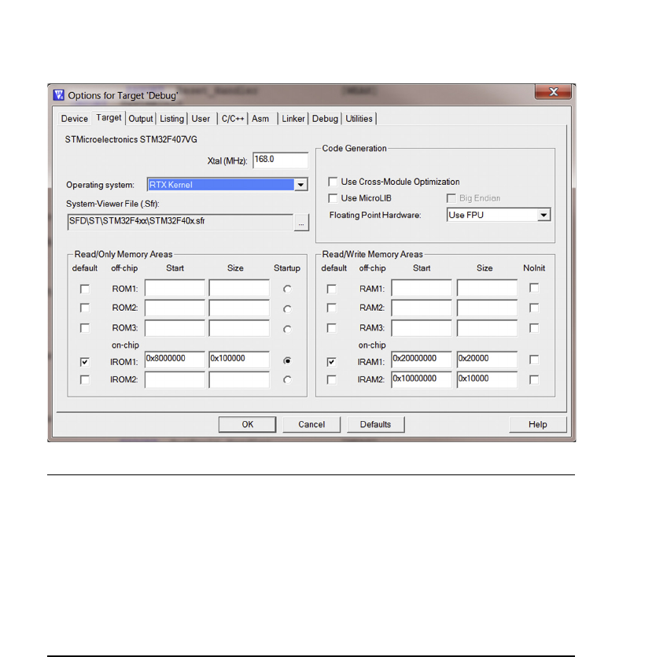Click the System-Viewer File path field

coord(180,222)
